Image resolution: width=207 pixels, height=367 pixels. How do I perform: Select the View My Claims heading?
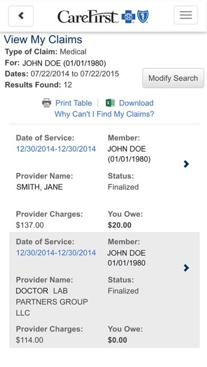click(x=43, y=40)
